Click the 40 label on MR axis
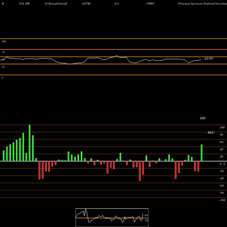Viewport: 227px width, 227px height. tap(222, 149)
